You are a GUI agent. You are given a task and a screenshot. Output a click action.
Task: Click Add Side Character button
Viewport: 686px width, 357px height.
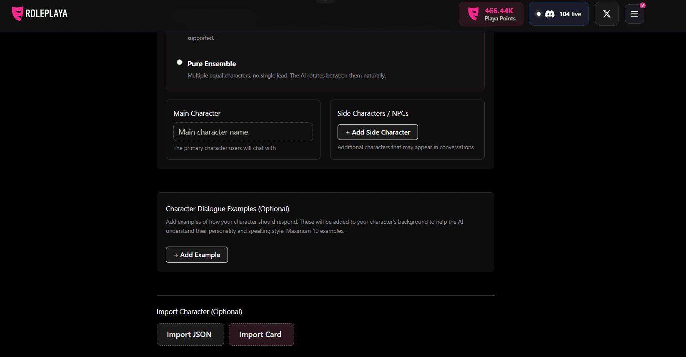pos(378,132)
